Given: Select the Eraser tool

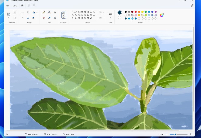Looking at the screenshot, I should 44,18.
